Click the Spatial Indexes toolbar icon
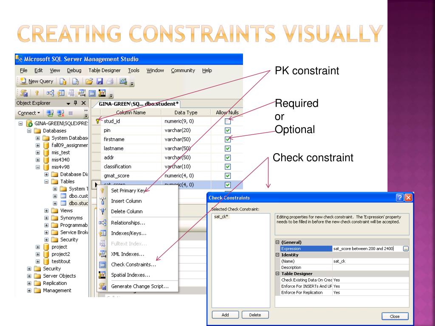 102,93
